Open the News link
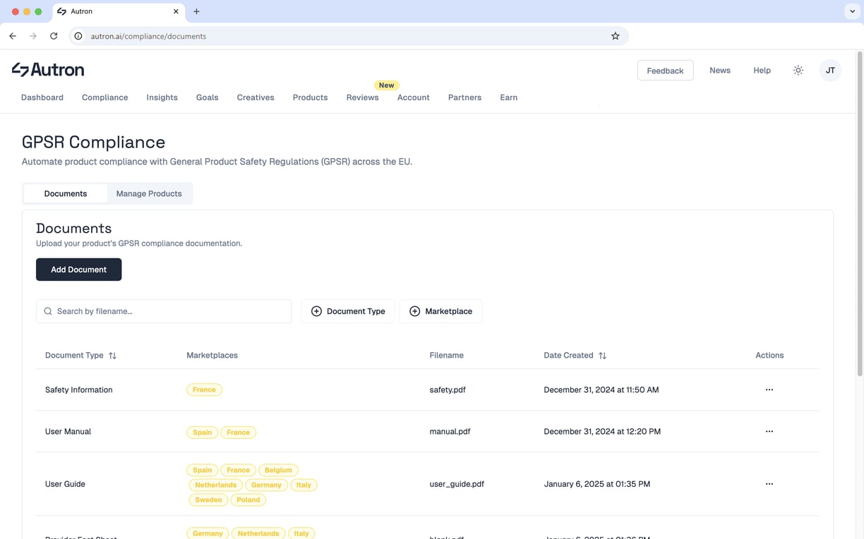864x539 pixels. pyautogui.click(x=720, y=71)
